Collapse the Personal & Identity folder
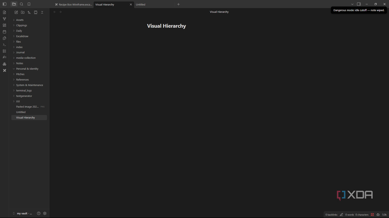 point(29,69)
